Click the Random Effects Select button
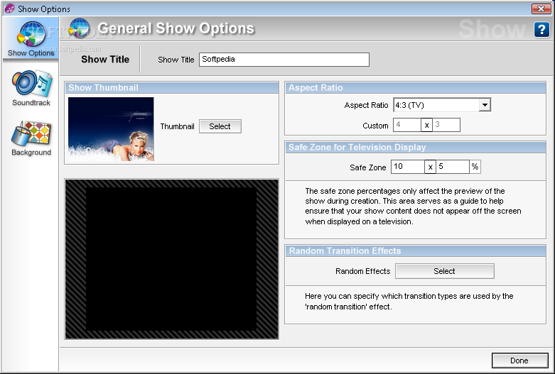The height and width of the screenshot is (374, 555). 445,271
